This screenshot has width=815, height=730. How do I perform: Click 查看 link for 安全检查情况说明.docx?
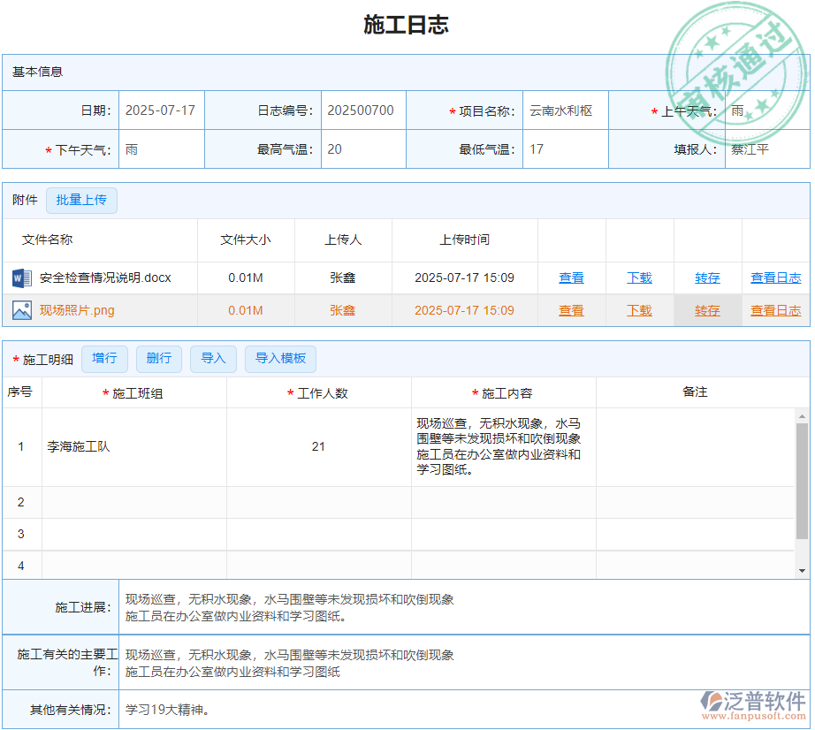[x=571, y=278]
